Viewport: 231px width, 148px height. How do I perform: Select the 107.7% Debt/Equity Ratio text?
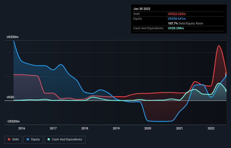pyautogui.click(x=185, y=23)
